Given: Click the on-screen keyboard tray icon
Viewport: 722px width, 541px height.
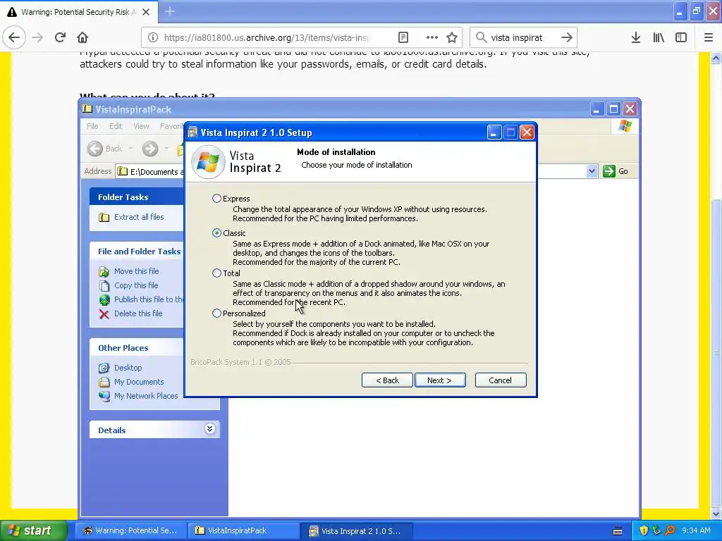Looking at the screenshot, I should click(618, 531).
